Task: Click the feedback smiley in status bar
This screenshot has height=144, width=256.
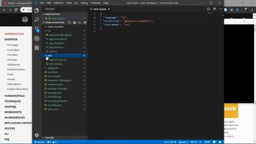Action: tap(214, 142)
